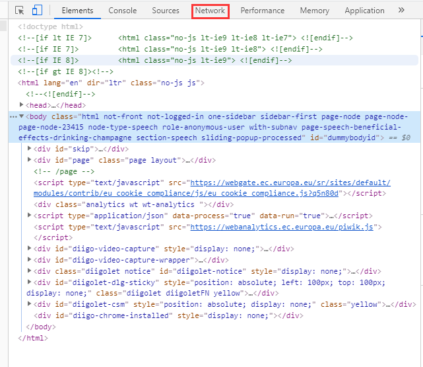Viewport: 423px width, 367px height.
Task: Show more DevTools tabs chevron
Action: (x=401, y=11)
